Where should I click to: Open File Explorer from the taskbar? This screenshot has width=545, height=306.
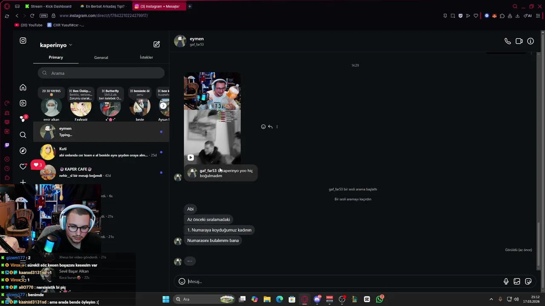click(x=267, y=299)
